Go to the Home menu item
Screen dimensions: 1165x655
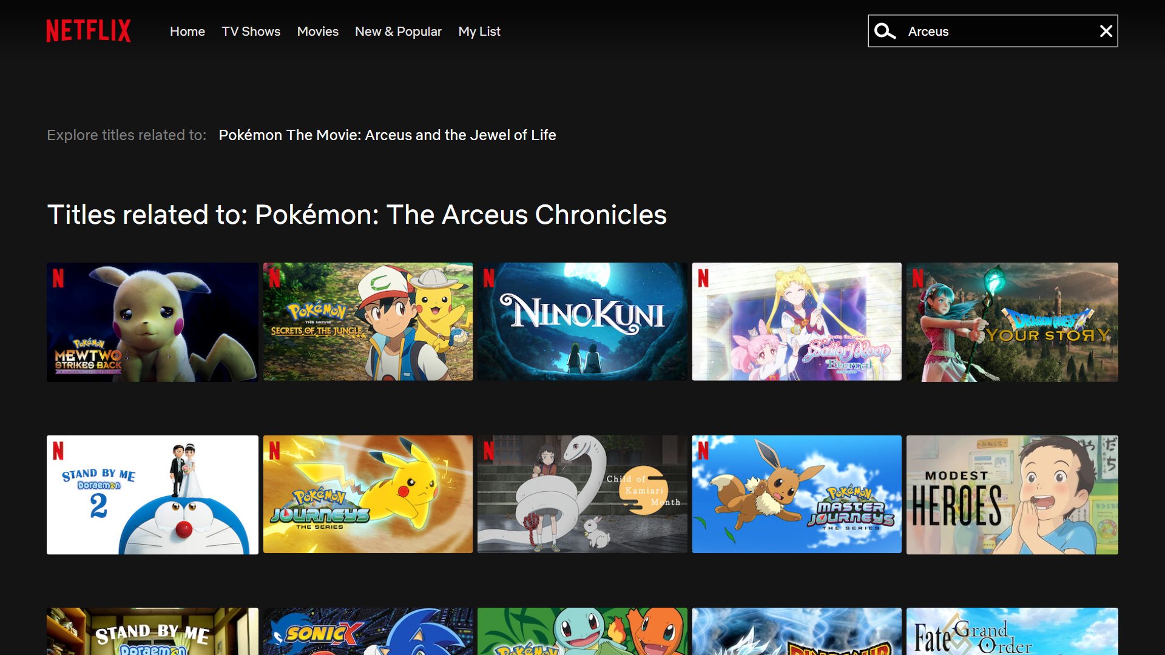click(x=187, y=32)
